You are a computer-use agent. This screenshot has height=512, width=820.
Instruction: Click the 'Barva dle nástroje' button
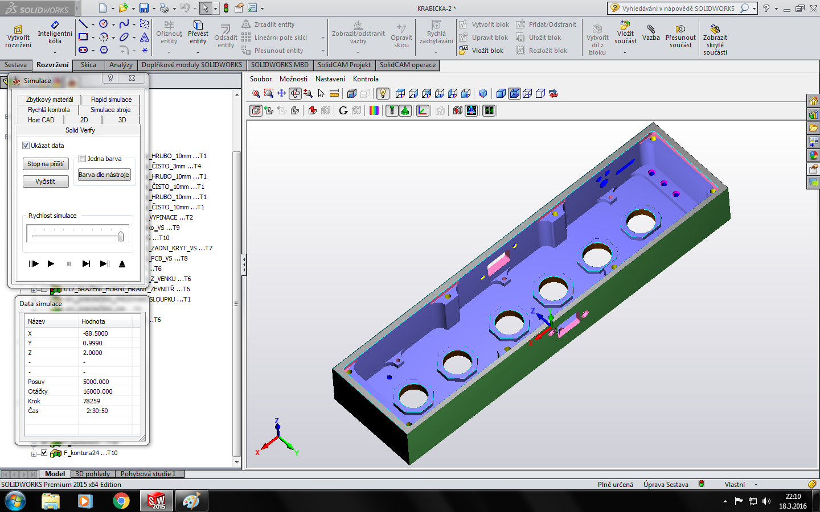104,175
